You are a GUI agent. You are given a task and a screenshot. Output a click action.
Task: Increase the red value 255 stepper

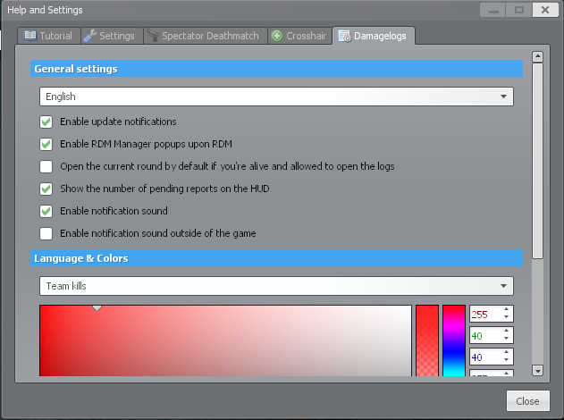coord(507,309)
